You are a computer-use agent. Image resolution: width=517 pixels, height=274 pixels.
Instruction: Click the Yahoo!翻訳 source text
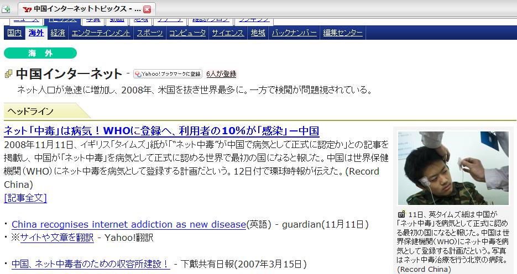(129, 238)
